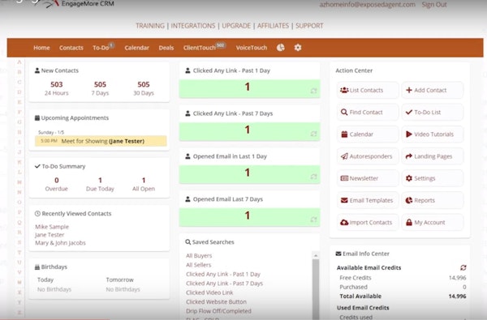The width and height of the screenshot is (487, 320).
Task: Launch Video Tutorials
Action: (x=433, y=134)
